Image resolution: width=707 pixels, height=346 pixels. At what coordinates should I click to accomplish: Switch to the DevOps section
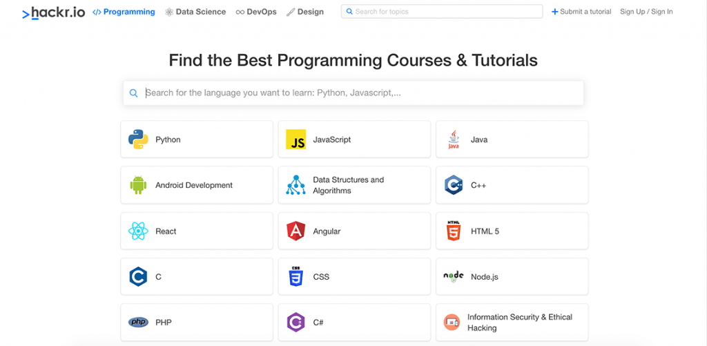pos(256,12)
